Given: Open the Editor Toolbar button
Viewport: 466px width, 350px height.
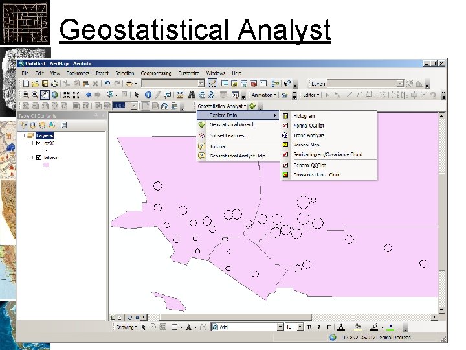Looking at the screenshot, I should 212,84.
